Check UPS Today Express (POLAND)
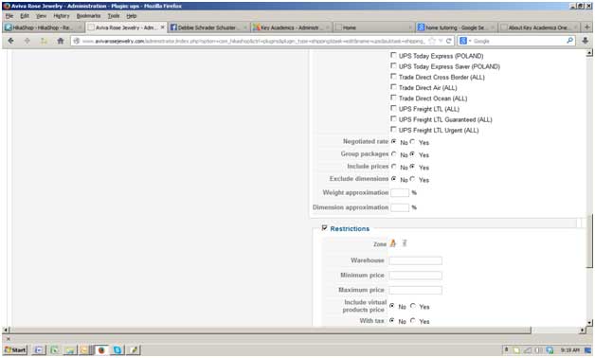The image size is (595, 358). (393, 55)
